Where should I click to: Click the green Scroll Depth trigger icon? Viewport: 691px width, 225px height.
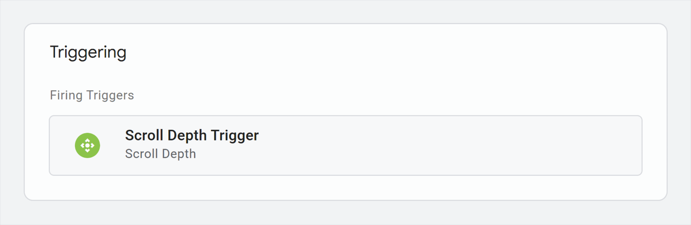point(87,145)
